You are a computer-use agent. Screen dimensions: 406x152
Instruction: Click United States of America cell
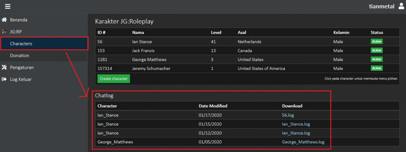pyautogui.click(x=261, y=69)
